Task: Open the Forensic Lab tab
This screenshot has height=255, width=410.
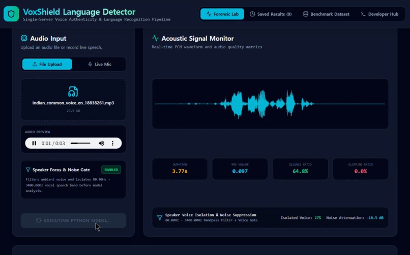Action: [x=222, y=14]
